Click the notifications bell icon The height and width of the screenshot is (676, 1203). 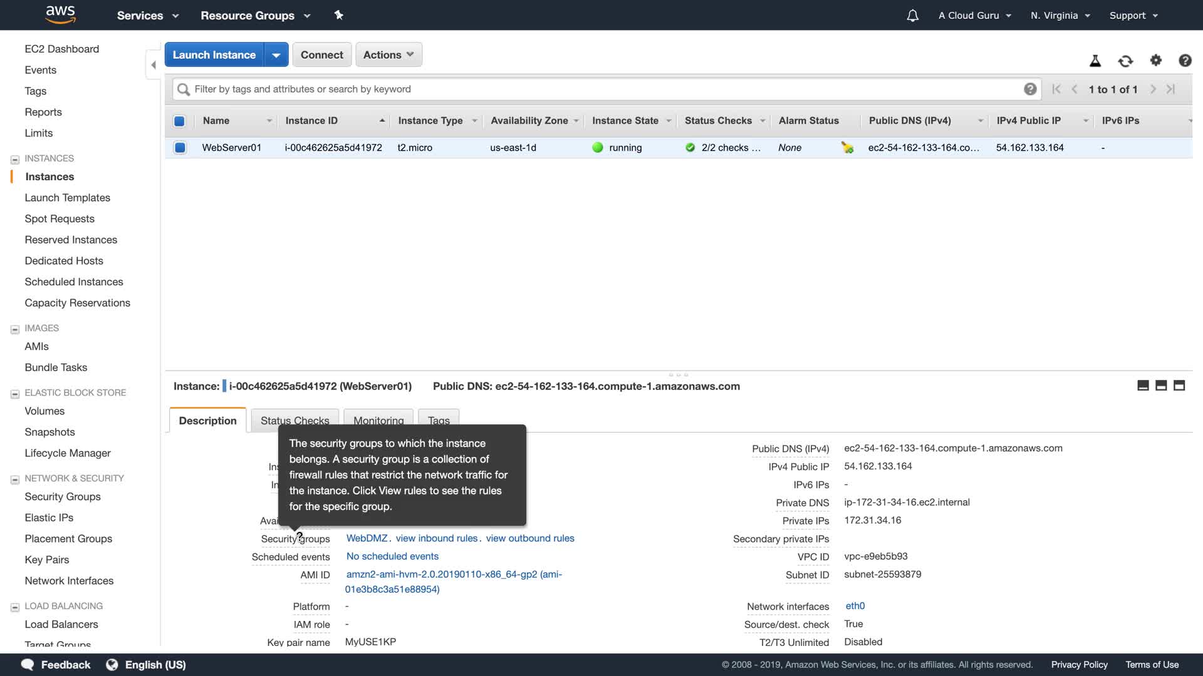(912, 16)
